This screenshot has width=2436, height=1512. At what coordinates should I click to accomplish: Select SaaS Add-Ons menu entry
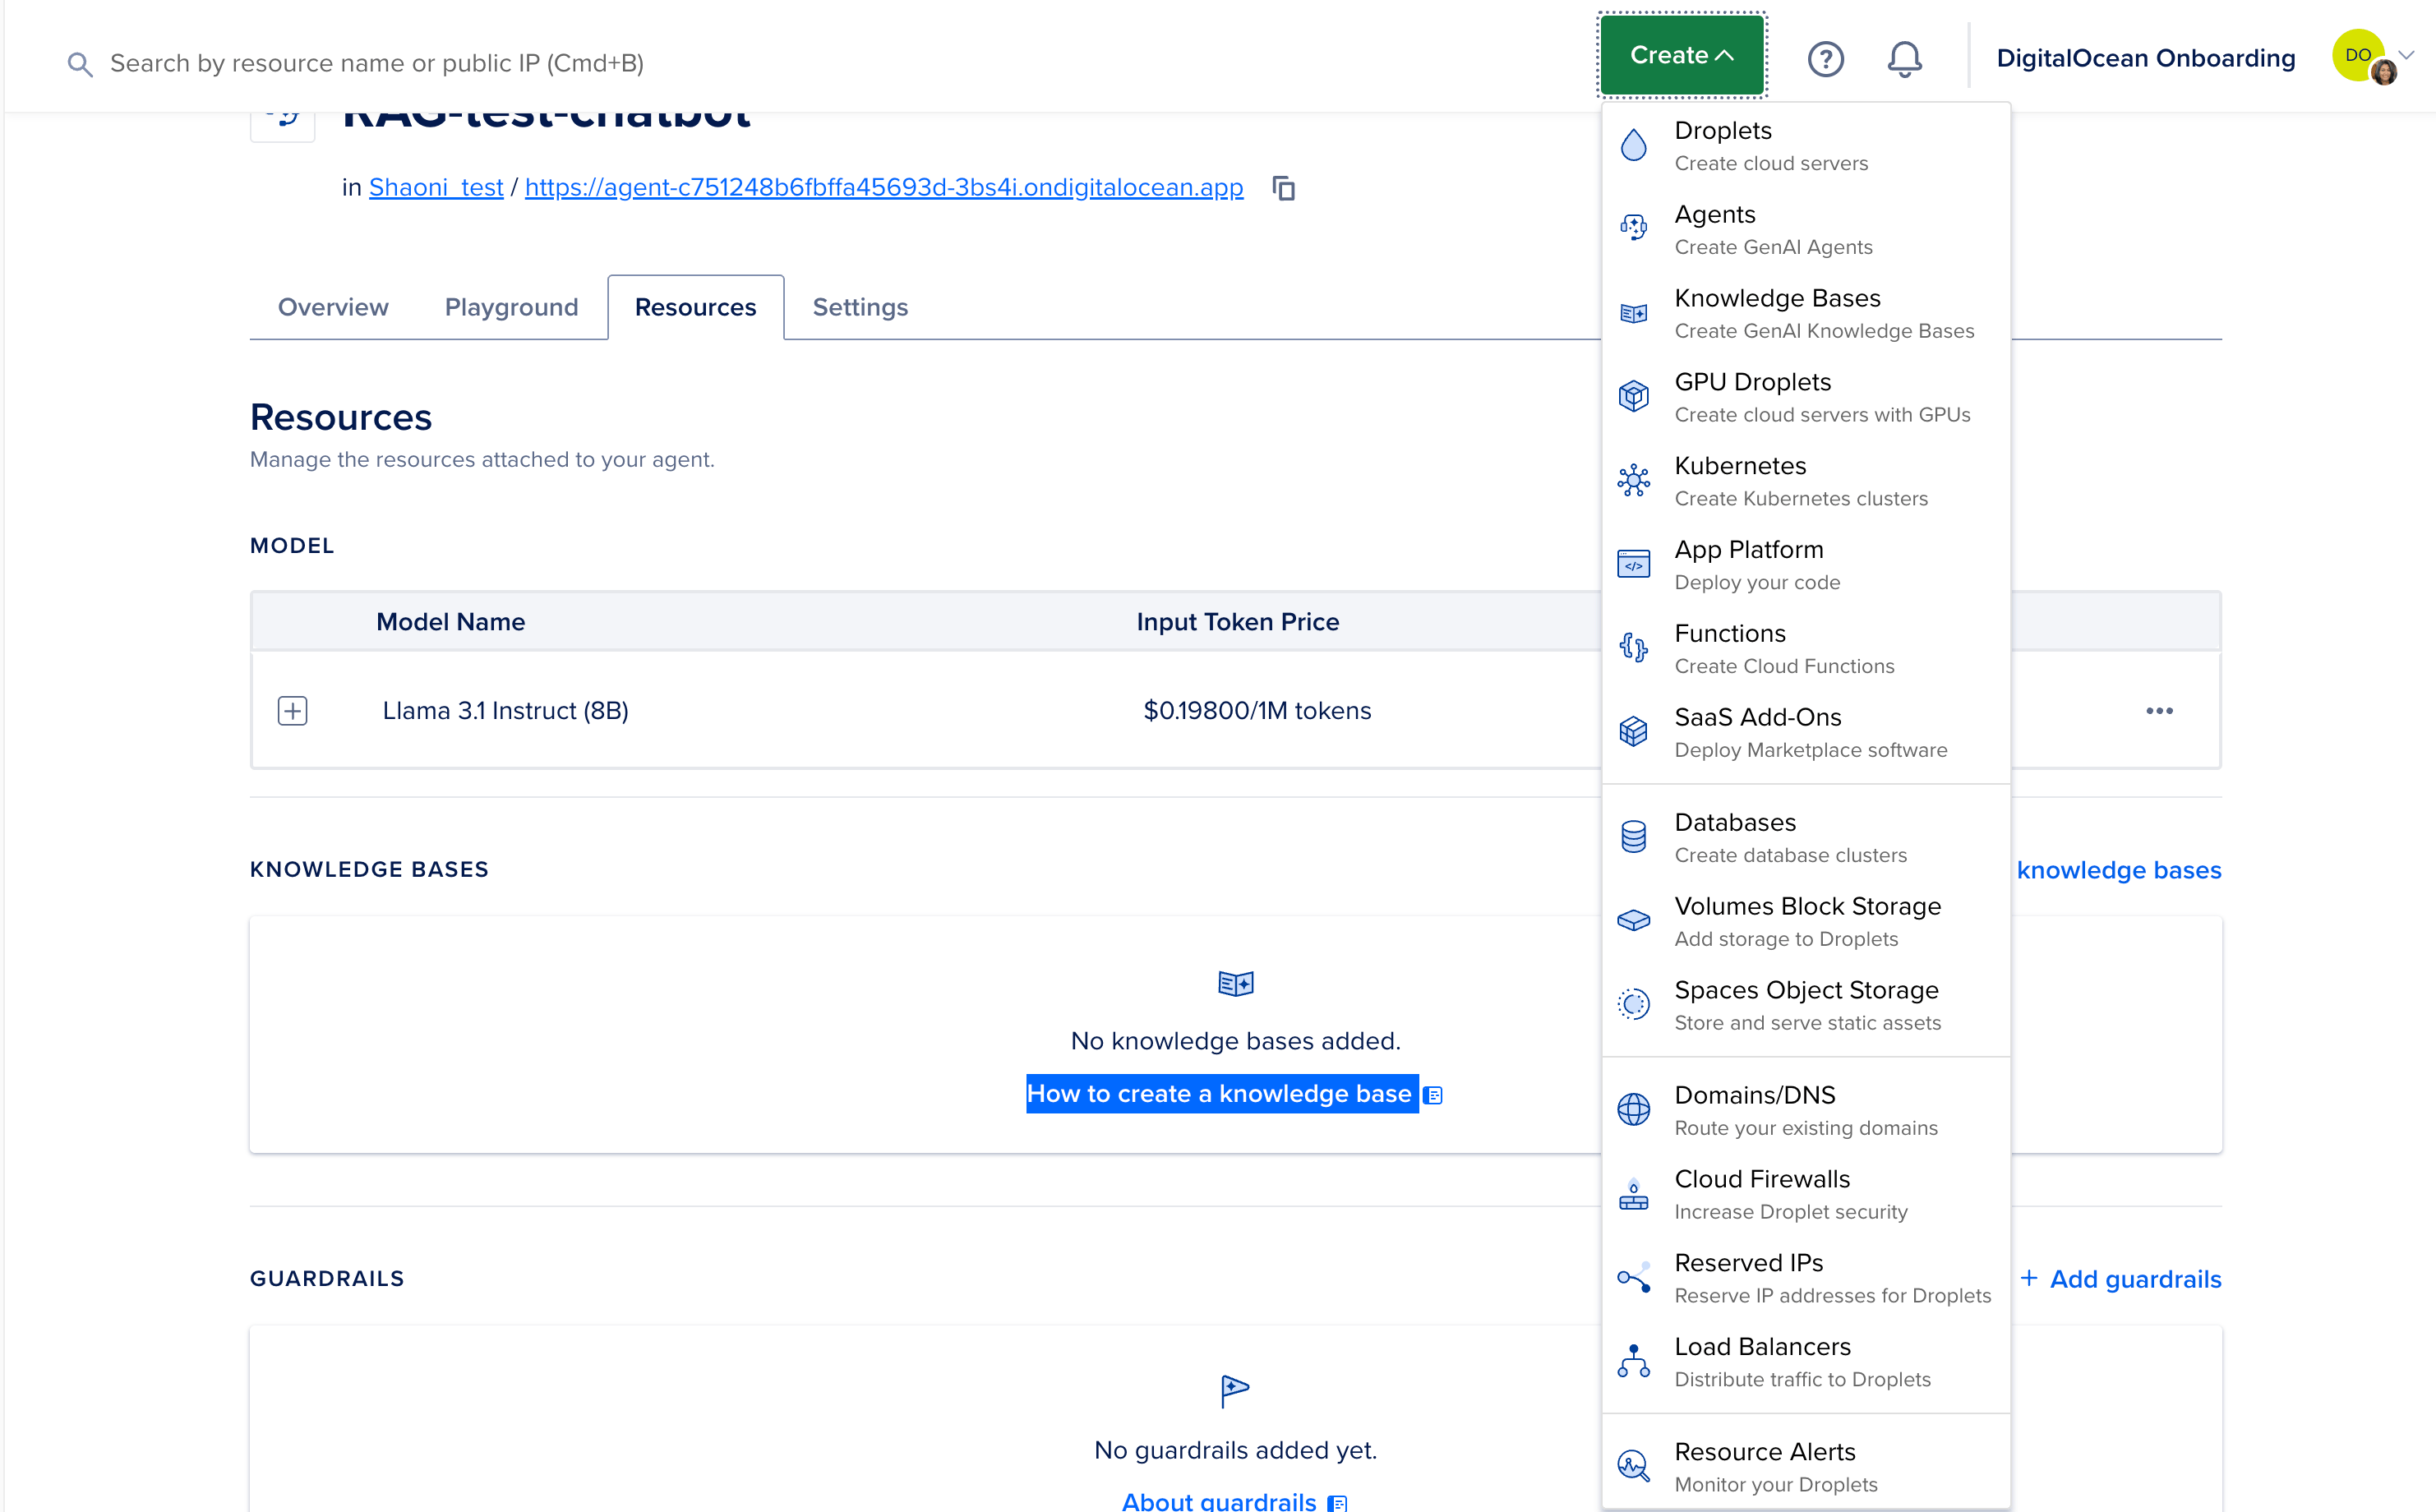tap(1805, 734)
